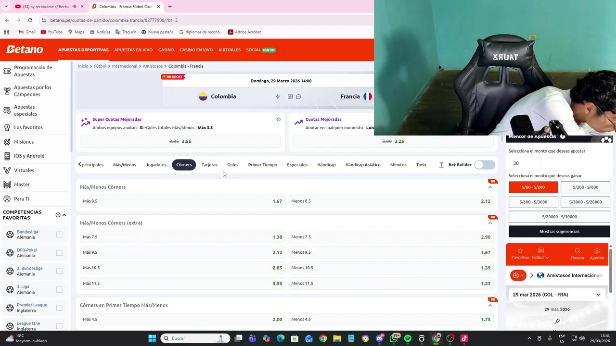Select the Super Cuotas 3.55 boosted odds

pos(180,141)
